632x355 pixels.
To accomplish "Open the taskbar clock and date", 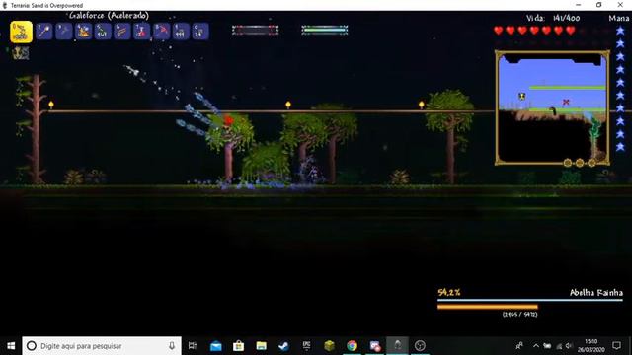I will coord(591,346).
